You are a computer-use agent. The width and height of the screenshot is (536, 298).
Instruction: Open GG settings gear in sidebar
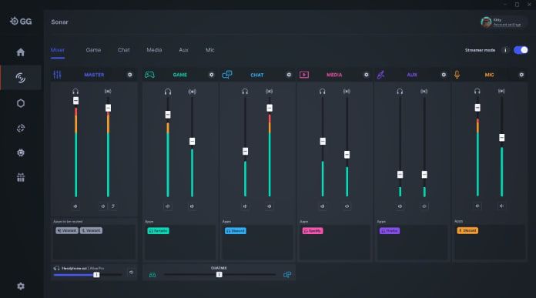point(21,286)
